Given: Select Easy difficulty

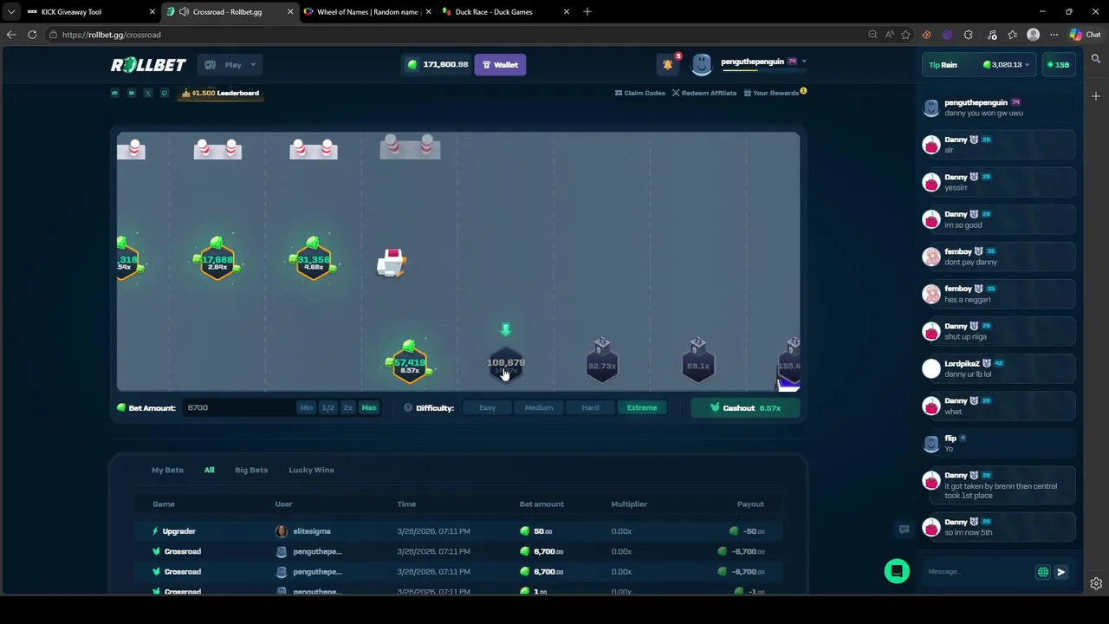Looking at the screenshot, I should (487, 408).
